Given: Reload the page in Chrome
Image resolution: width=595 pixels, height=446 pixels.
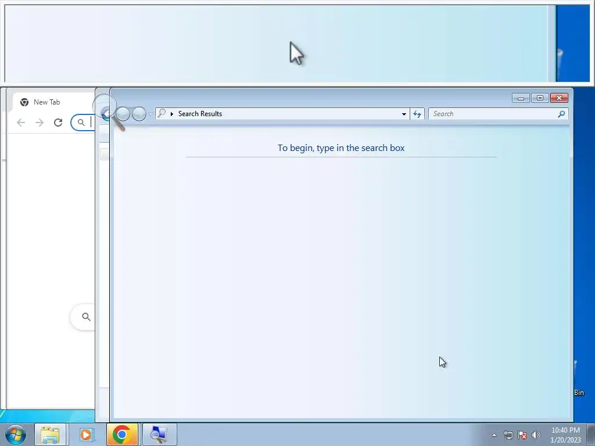Looking at the screenshot, I should pos(58,123).
